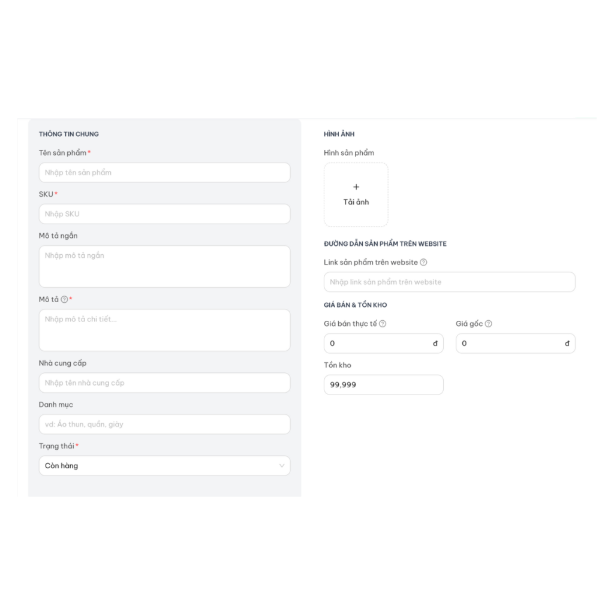The height and width of the screenshot is (614, 614).
Task: Click the plus icon to upload image
Action: (x=356, y=187)
